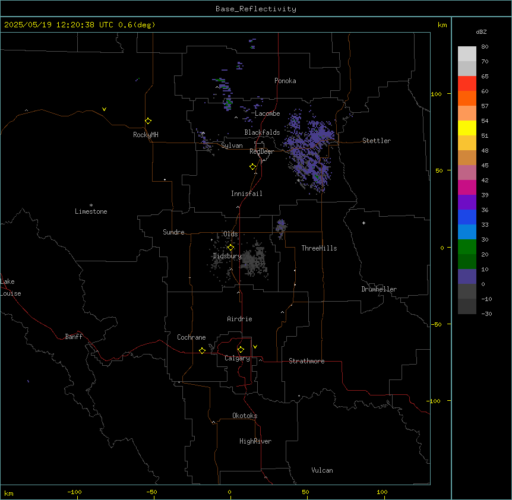
Task: Pick the red 60-65 dBZ legend swatch
Action: coord(467,84)
